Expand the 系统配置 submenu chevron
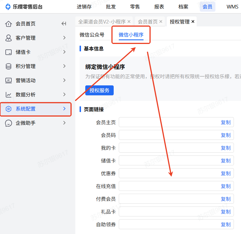Screen dimensions: 241x234 pos(65,109)
